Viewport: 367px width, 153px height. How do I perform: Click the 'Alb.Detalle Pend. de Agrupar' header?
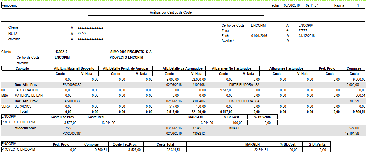tap(126, 68)
